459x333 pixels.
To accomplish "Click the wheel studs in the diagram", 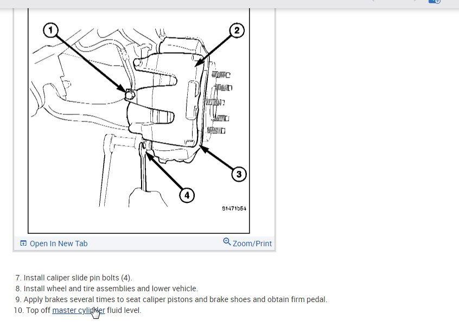I will tap(219, 103).
